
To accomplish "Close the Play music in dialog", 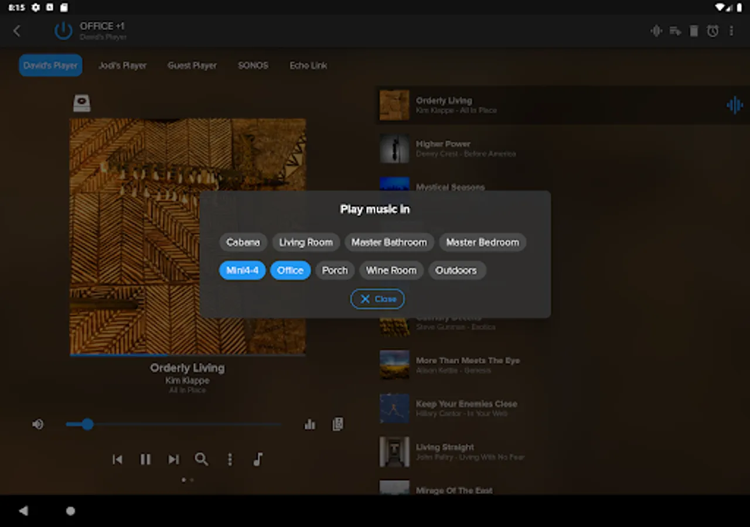I will [377, 299].
